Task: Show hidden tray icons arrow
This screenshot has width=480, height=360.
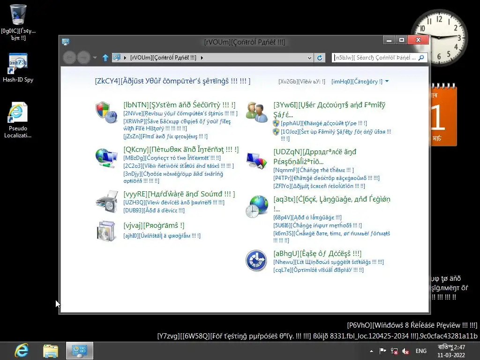Action: [x=371, y=351]
